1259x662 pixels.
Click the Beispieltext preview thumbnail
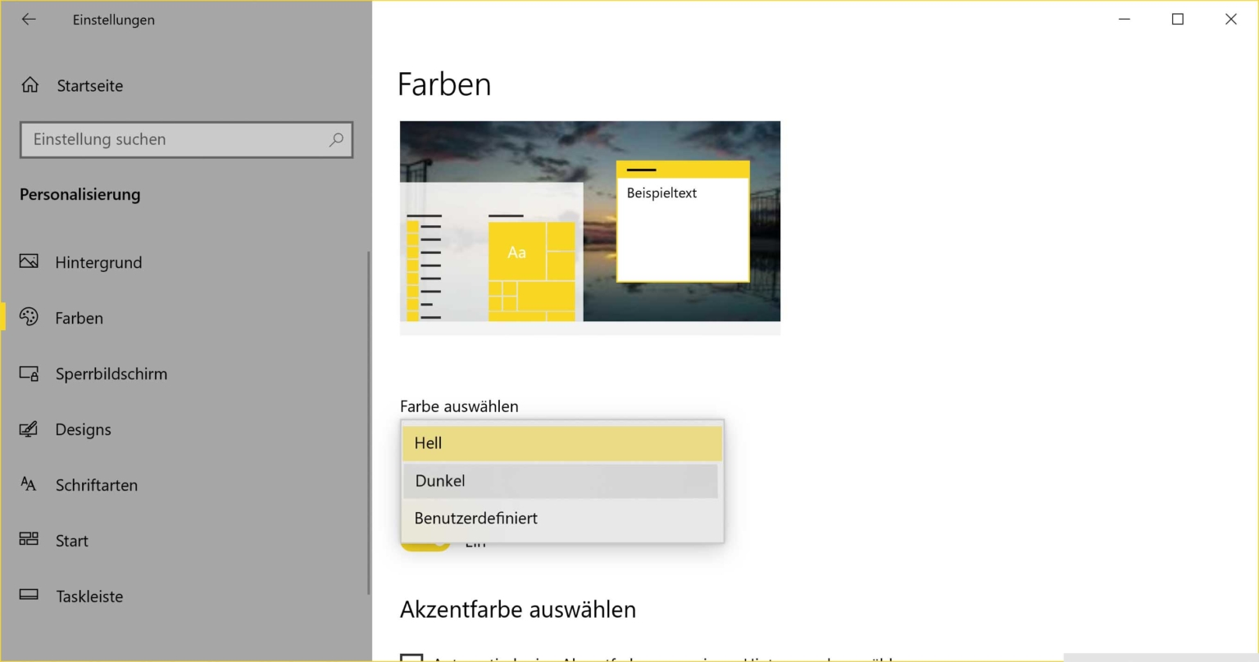point(683,221)
